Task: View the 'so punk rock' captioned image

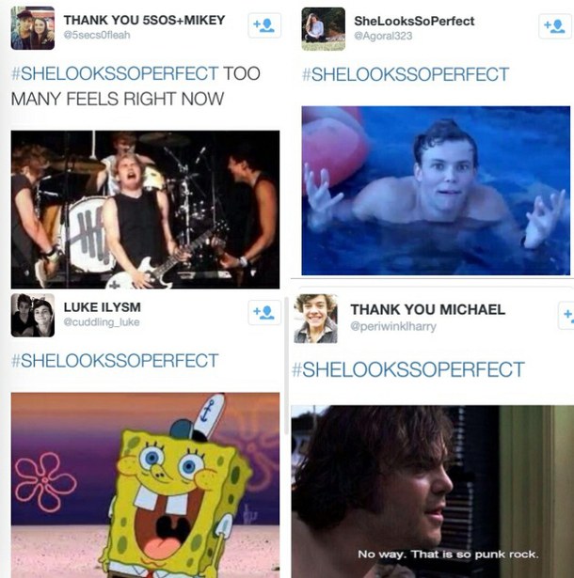Action: (x=433, y=492)
